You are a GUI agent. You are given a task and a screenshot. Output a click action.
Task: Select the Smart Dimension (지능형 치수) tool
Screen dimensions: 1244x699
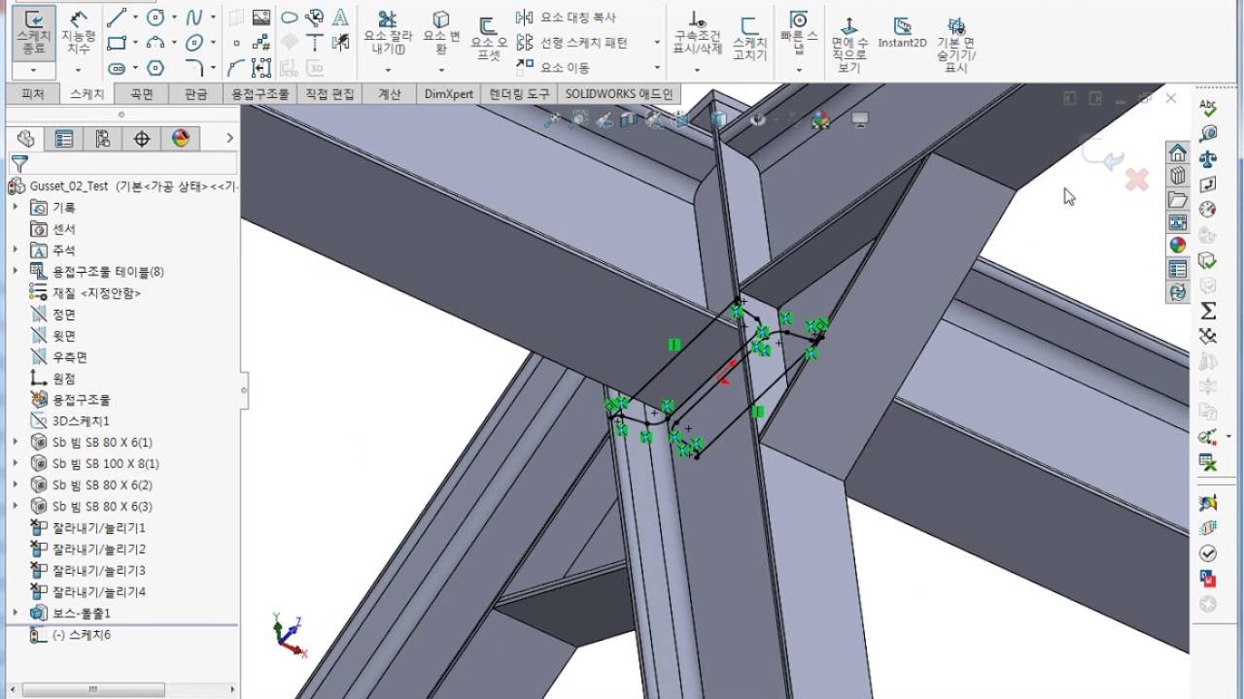tap(78, 33)
